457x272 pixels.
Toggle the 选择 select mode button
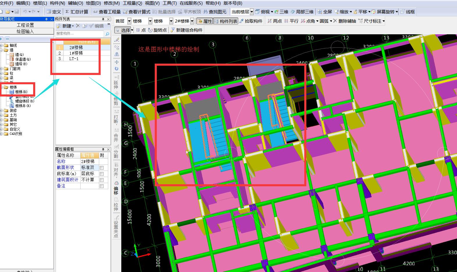(x=122, y=30)
